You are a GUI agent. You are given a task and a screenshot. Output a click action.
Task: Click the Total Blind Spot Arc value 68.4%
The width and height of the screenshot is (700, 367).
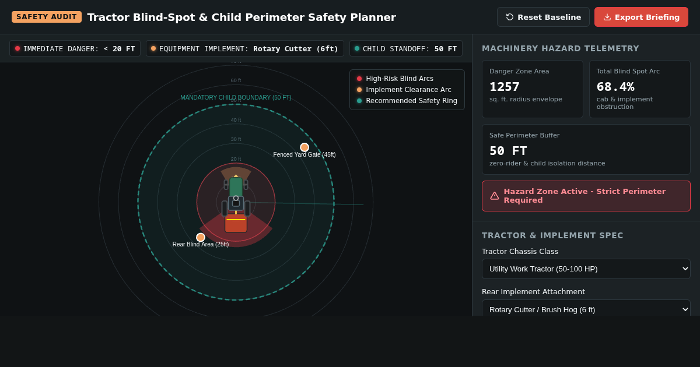click(615, 87)
